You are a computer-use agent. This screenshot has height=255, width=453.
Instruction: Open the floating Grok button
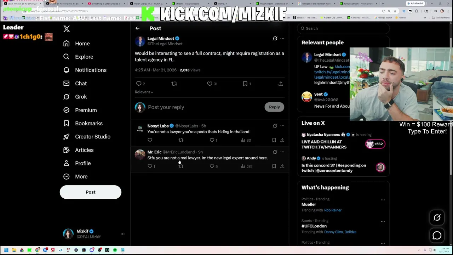pyautogui.click(x=437, y=218)
